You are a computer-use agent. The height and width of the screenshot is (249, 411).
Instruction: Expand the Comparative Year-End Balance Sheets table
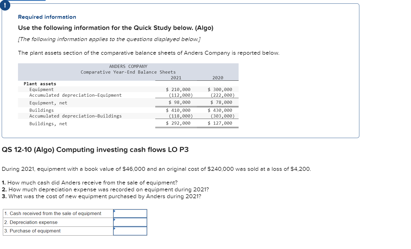click(x=128, y=72)
